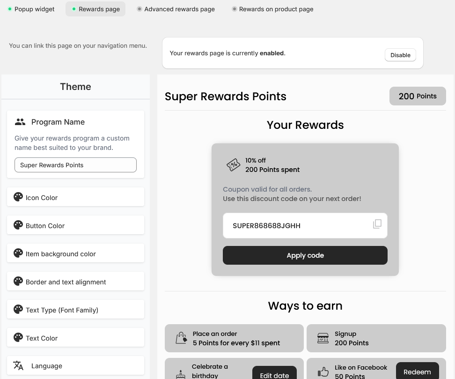
Task: Expand the Icon Color section
Action: point(75,197)
